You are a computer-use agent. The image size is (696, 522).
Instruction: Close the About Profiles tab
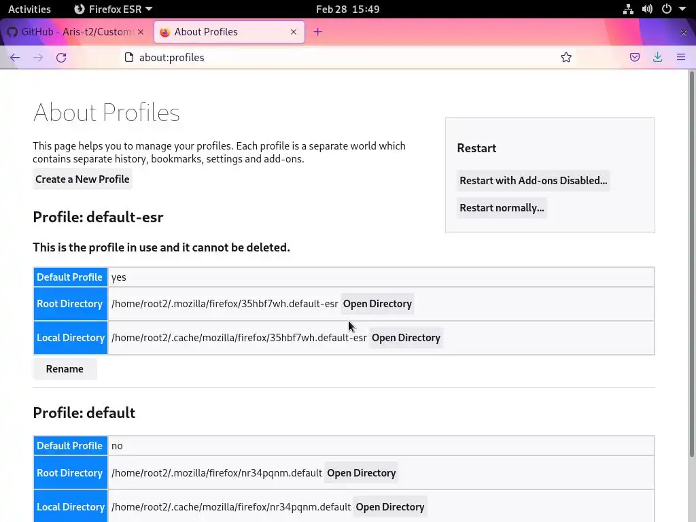point(294,32)
